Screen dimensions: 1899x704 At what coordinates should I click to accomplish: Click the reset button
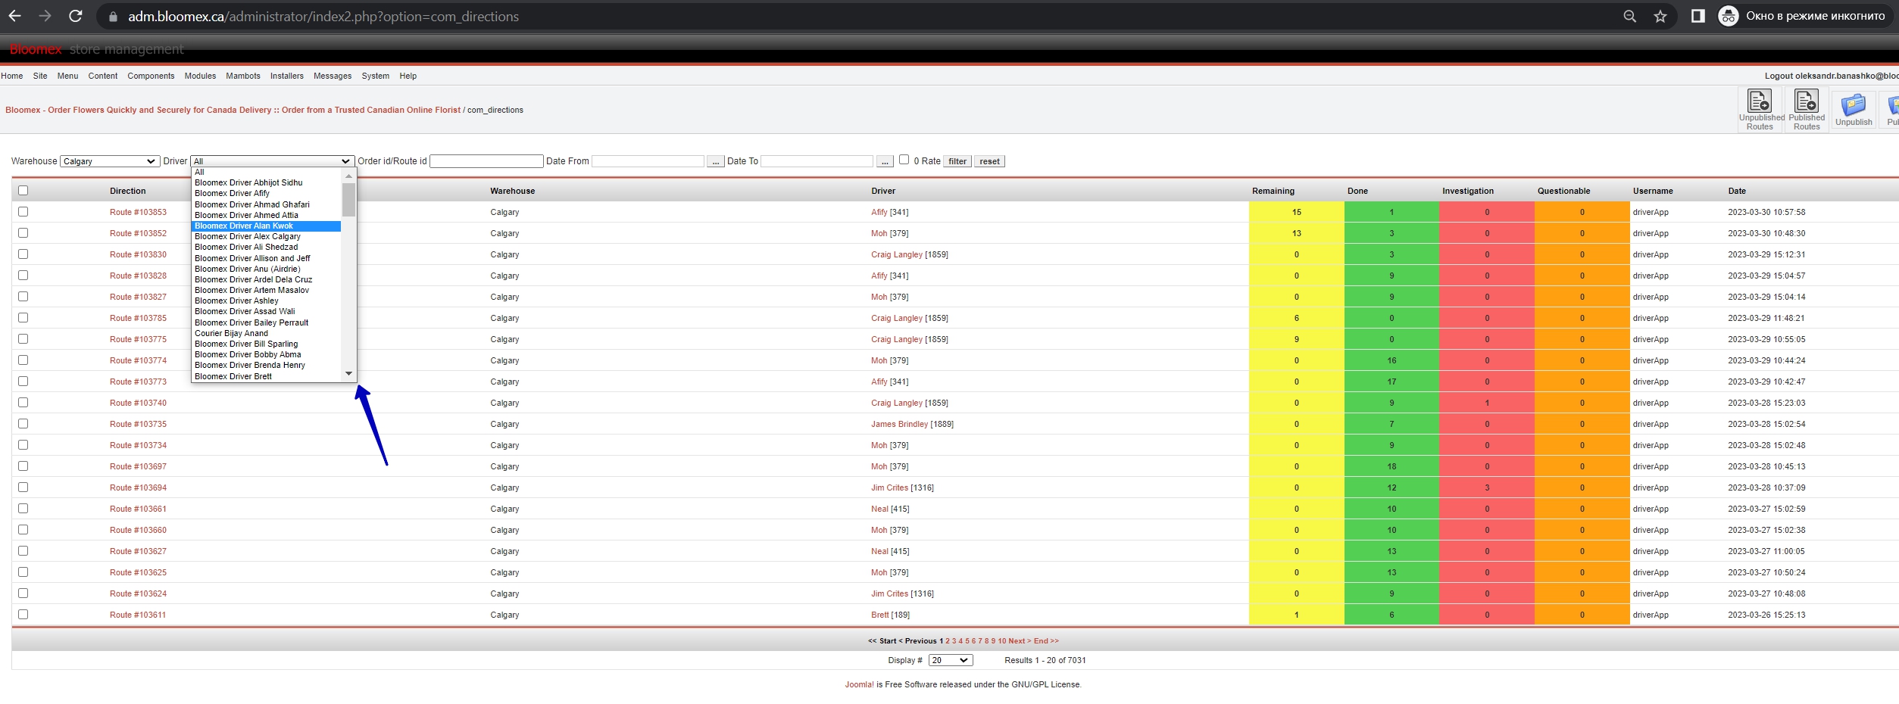989,161
